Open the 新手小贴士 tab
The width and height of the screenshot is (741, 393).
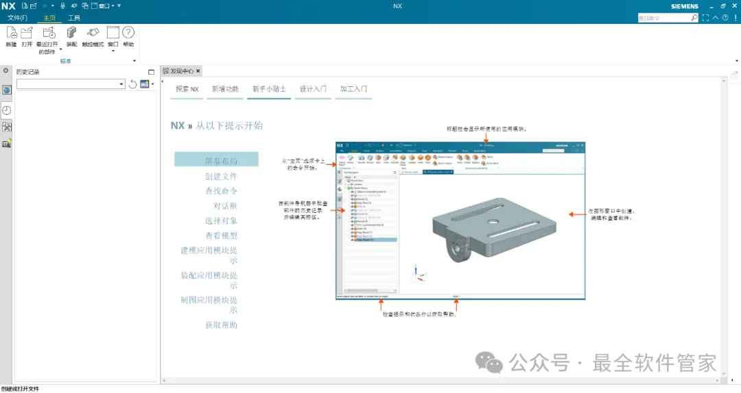(x=269, y=89)
